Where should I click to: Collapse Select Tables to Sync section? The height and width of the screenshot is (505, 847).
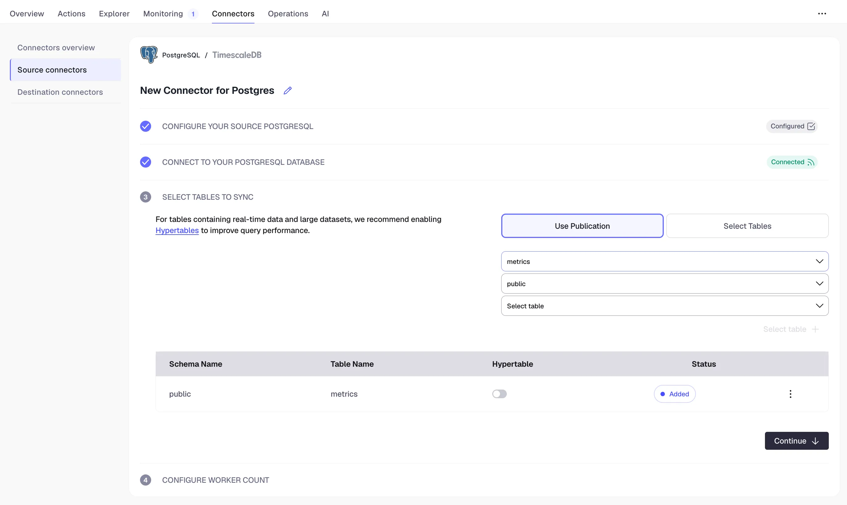pyautogui.click(x=207, y=197)
